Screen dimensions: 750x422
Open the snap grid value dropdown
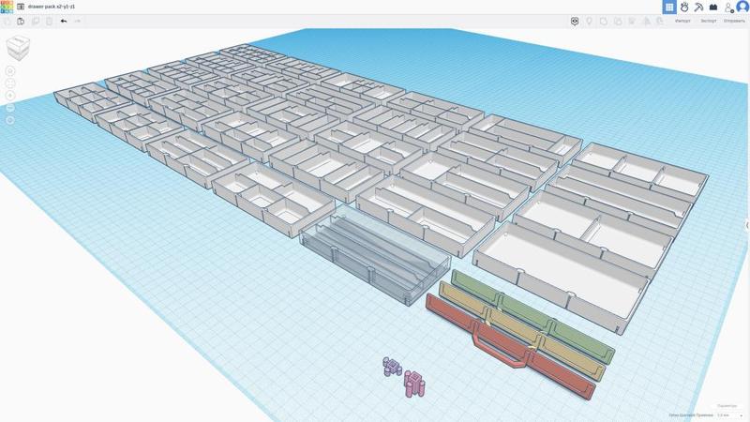point(730,415)
